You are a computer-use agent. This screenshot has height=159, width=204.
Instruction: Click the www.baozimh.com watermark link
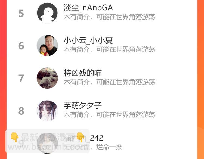(x=48, y=147)
